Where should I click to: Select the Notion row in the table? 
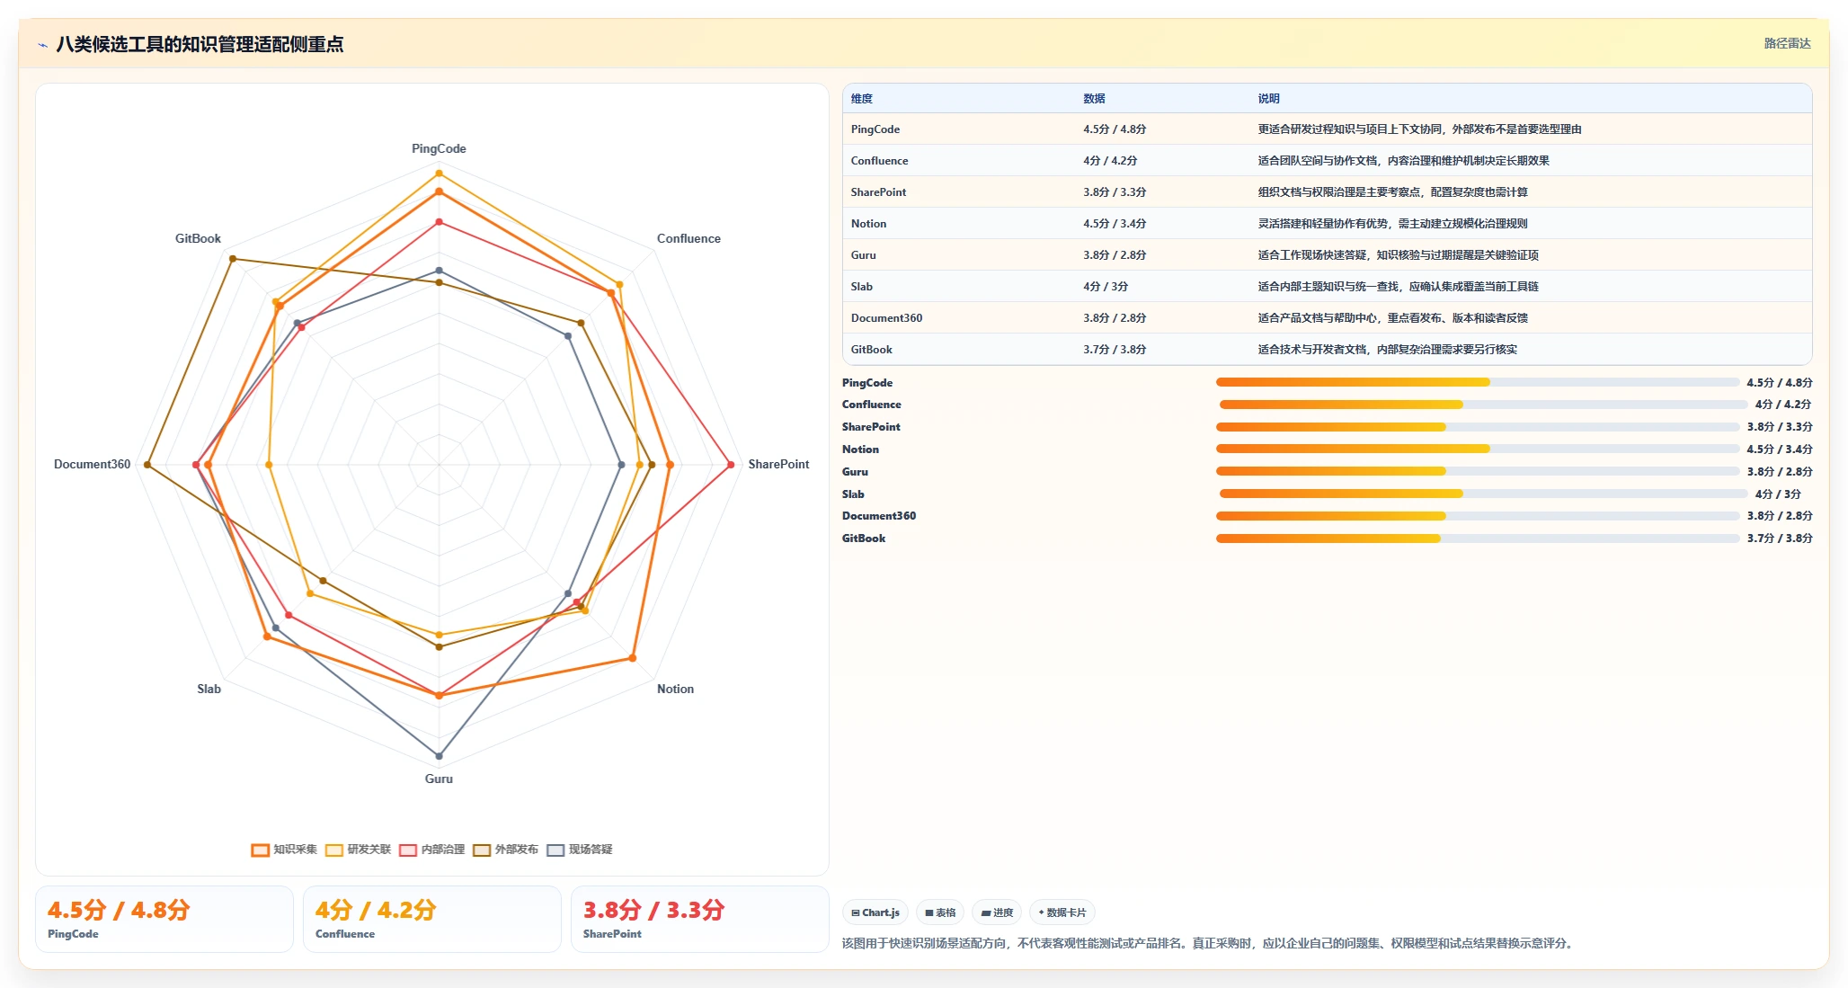tap(1327, 224)
